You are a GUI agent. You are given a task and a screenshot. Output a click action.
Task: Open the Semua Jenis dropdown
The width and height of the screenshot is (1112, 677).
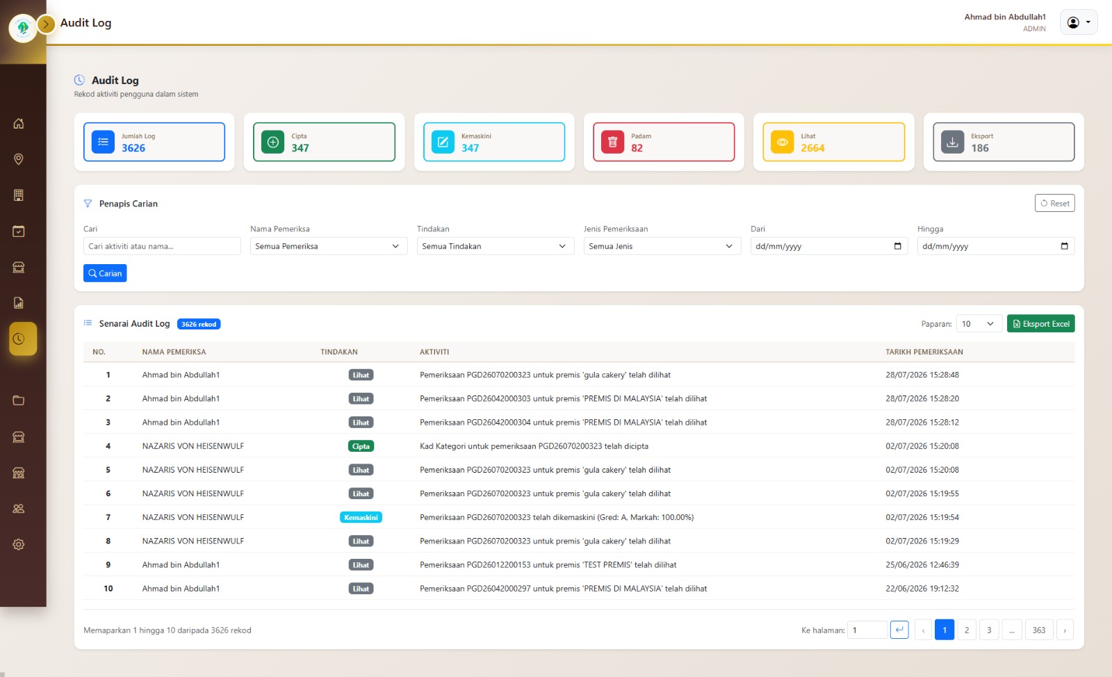662,246
